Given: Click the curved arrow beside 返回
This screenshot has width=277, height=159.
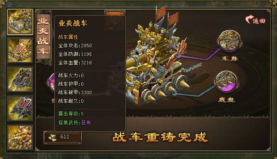Looking at the screenshot, I should [x=249, y=19].
